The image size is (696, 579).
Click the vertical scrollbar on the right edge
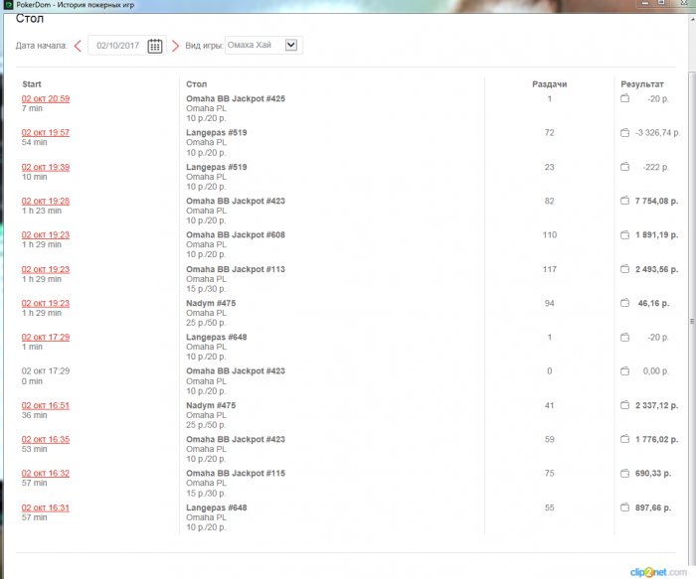pos(692,321)
